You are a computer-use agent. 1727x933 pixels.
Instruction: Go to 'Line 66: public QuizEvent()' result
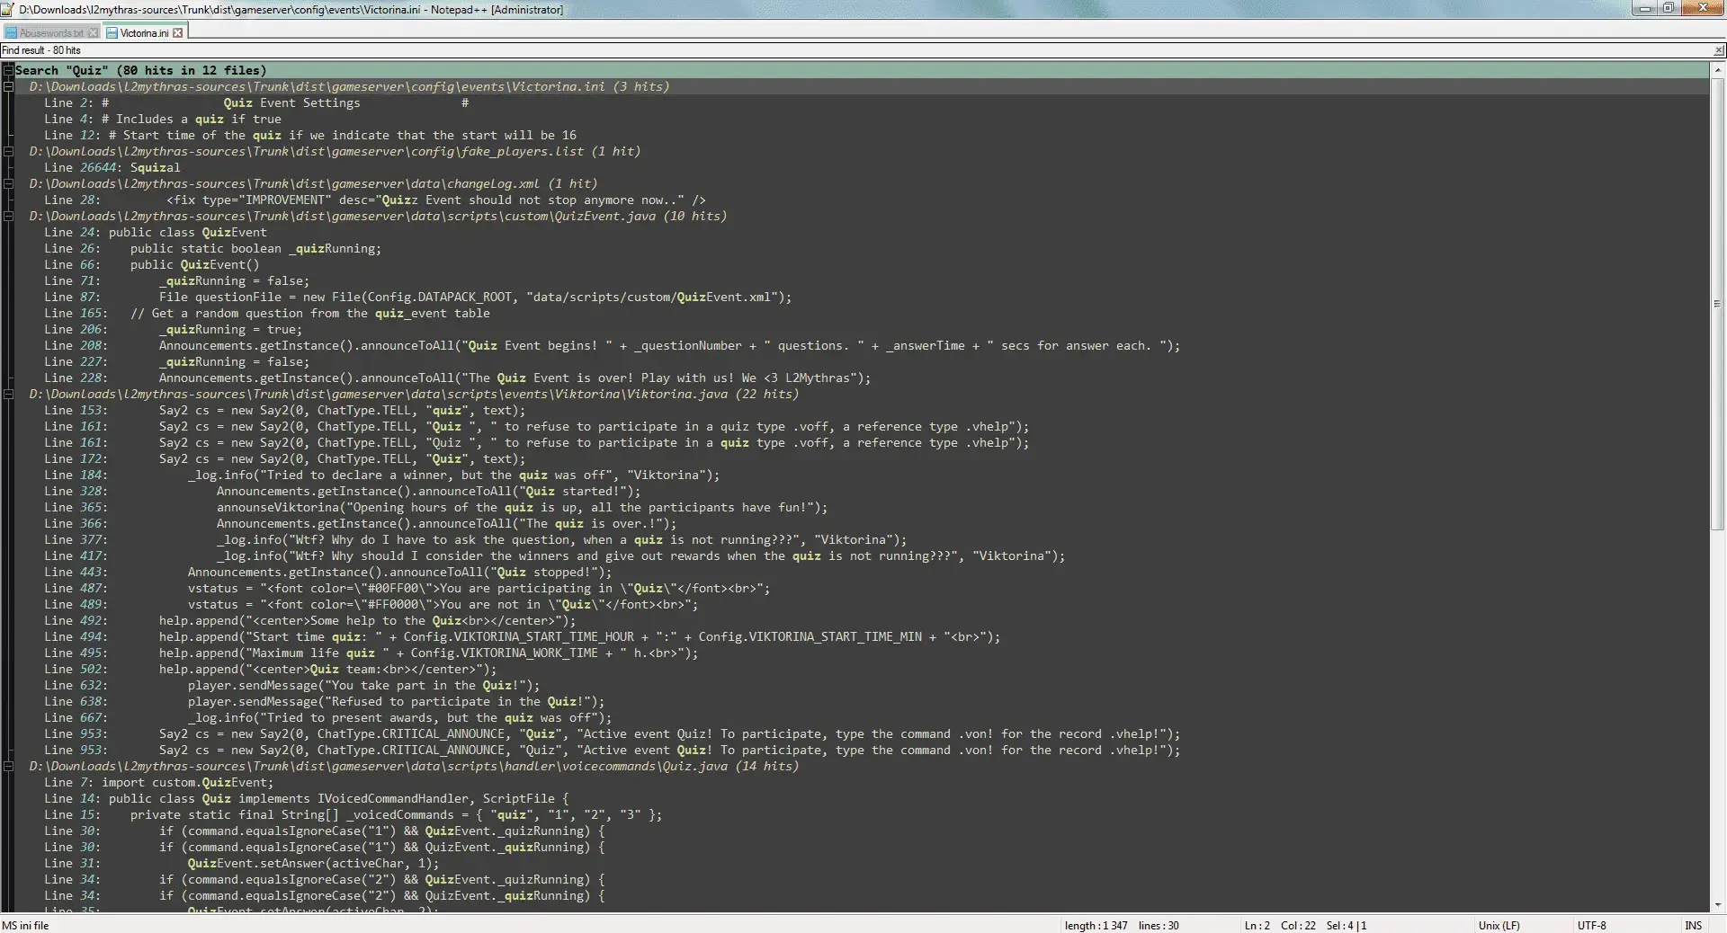pyautogui.click(x=152, y=264)
